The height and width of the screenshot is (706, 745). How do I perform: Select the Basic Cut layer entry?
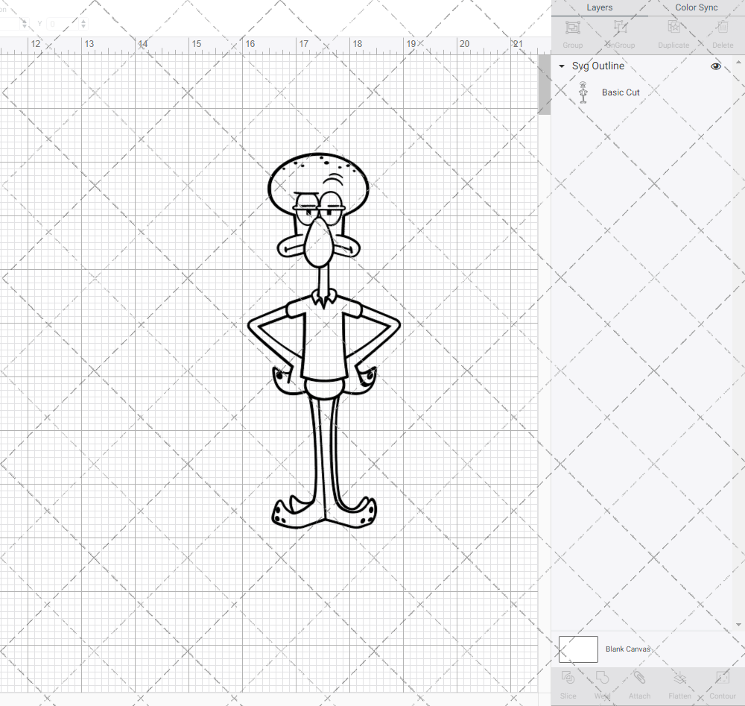[621, 92]
